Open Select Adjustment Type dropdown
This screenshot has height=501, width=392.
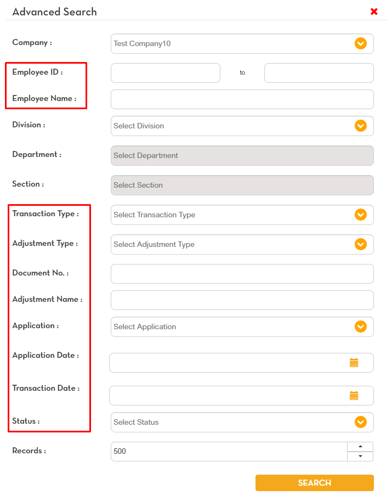click(x=242, y=244)
